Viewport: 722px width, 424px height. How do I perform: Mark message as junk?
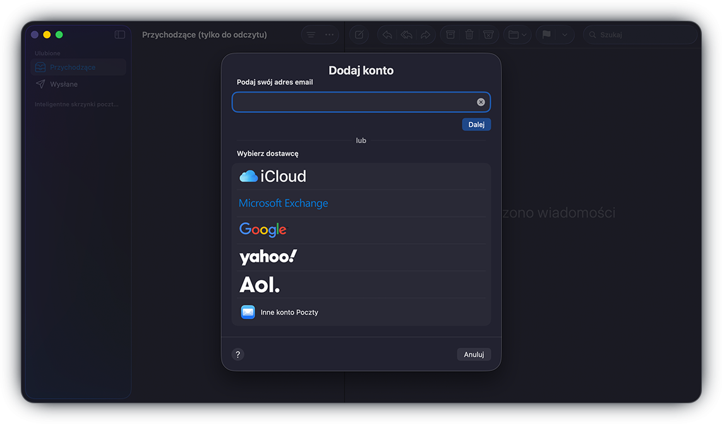point(488,35)
